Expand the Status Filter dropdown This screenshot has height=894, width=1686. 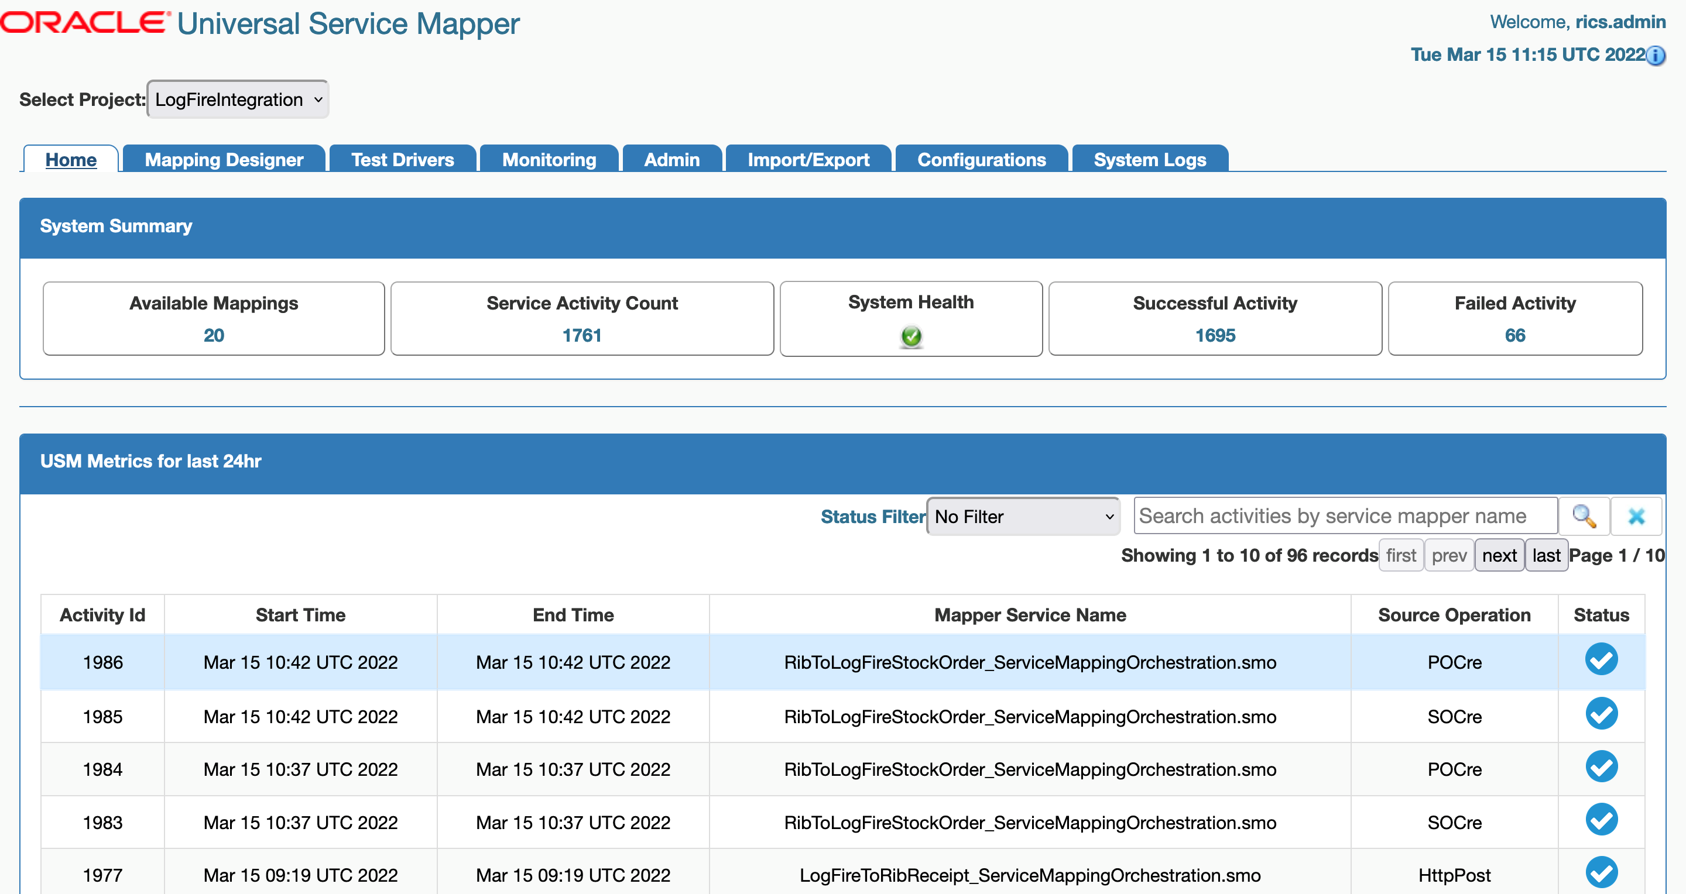coord(1023,516)
